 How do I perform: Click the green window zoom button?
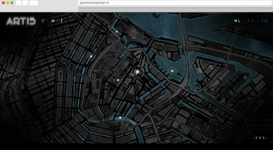coord(12,3)
